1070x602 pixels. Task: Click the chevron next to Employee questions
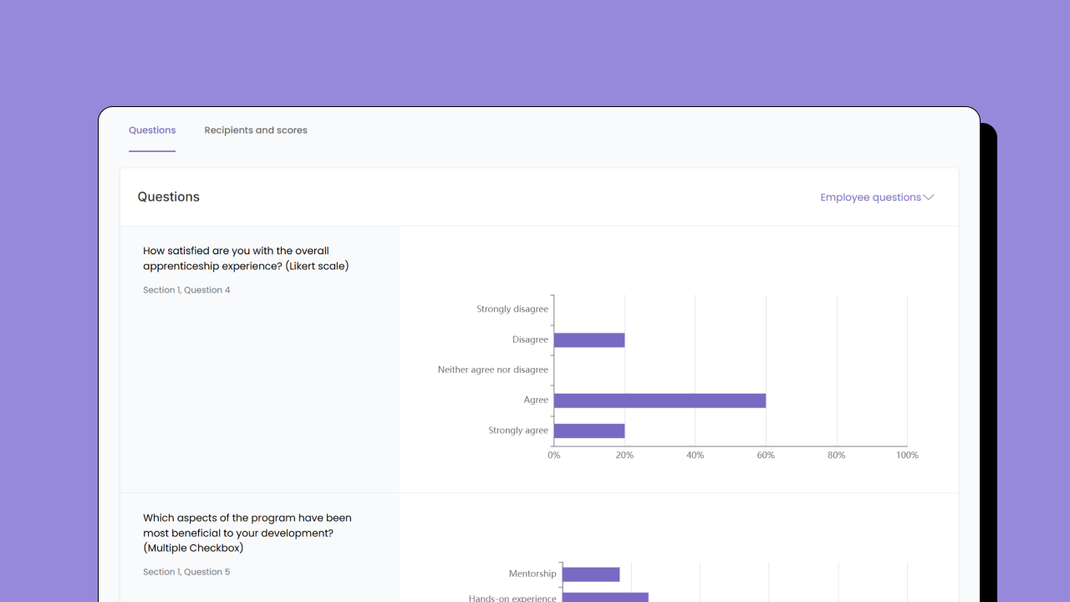[928, 197]
